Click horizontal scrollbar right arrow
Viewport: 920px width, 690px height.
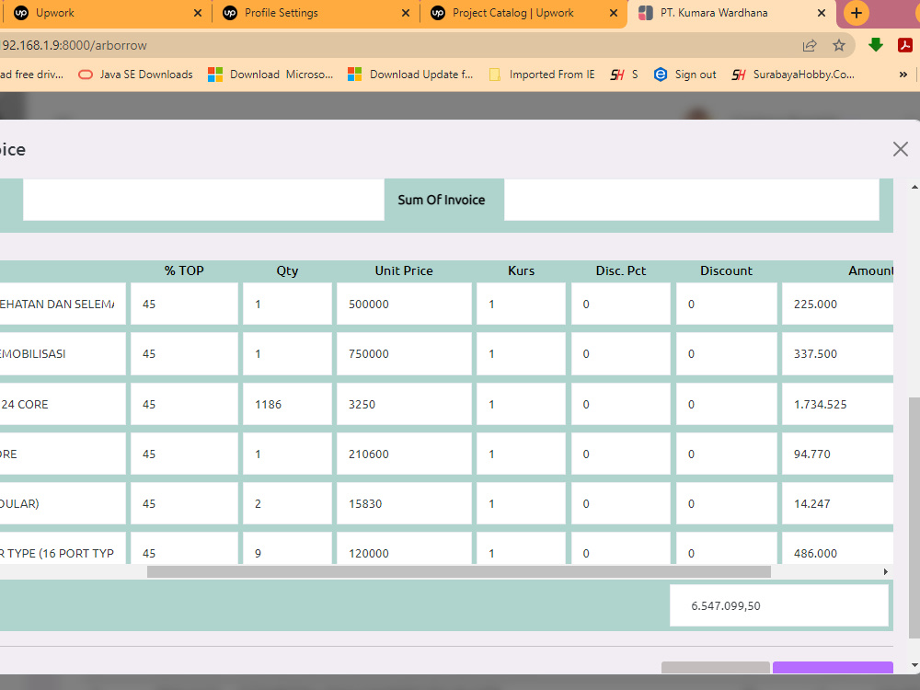pos(886,571)
